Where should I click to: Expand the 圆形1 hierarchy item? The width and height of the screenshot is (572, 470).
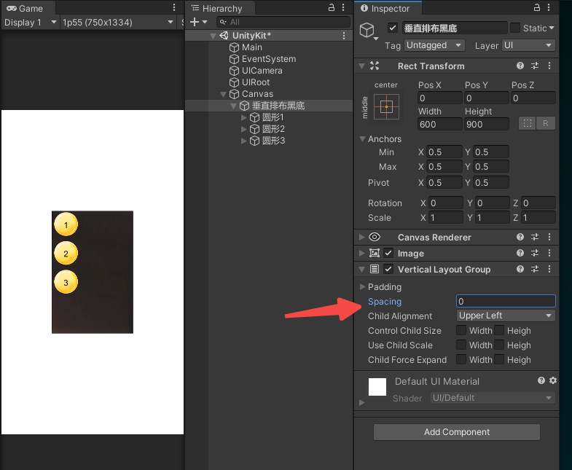point(243,117)
